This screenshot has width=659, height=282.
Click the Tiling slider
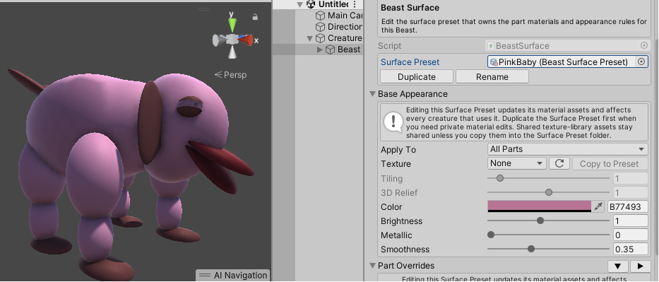click(x=549, y=178)
